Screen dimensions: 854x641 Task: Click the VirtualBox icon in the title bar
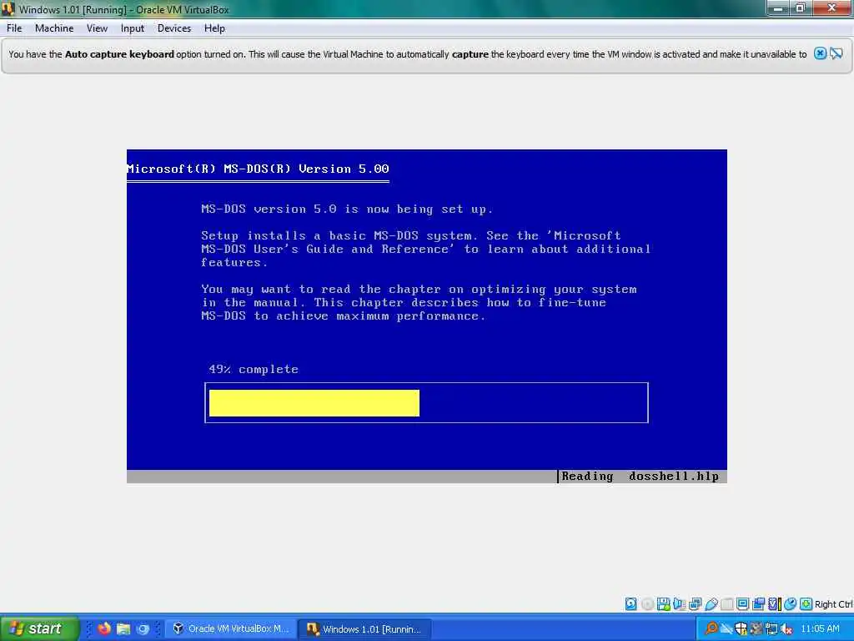point(8,8)
